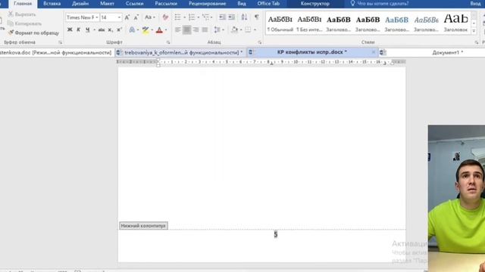485x272 pixels.
Task: Switch to Документ1 document tab
Action: click(x=447, y=53)
